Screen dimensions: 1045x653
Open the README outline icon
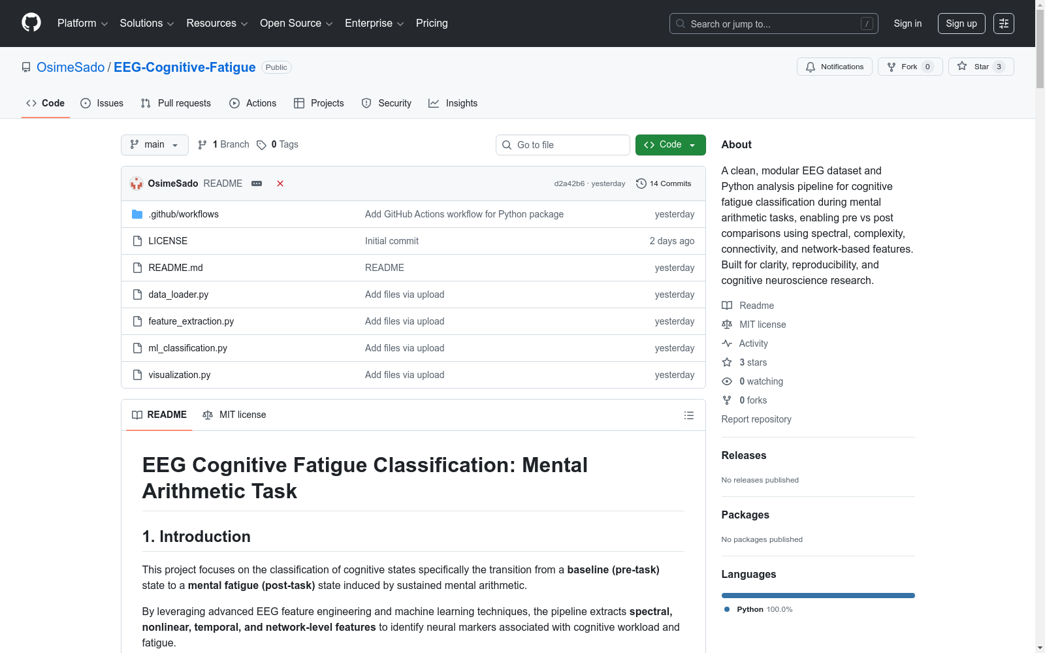pos(688,415)
